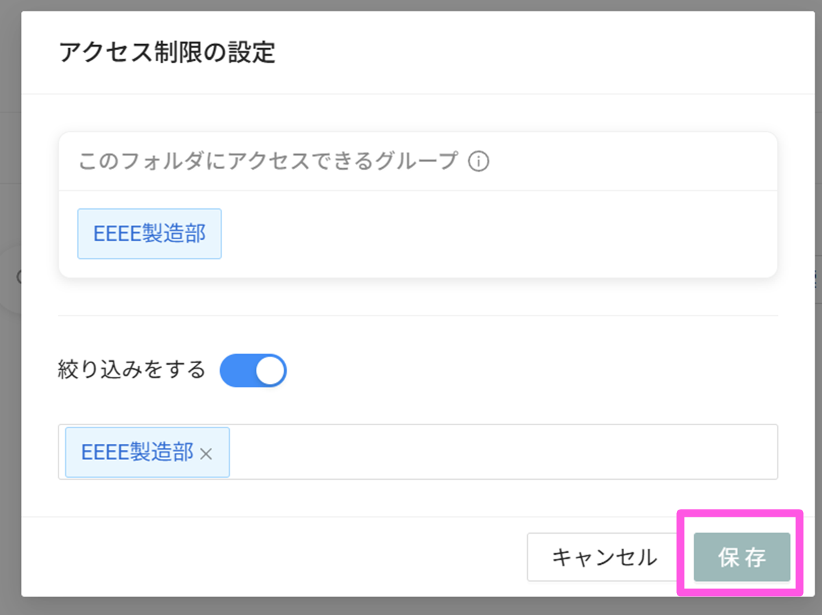Remove the EEEE製造部 filter tag with ×
The width and height of the screenshot is (822, 615).
pos(206,454)
